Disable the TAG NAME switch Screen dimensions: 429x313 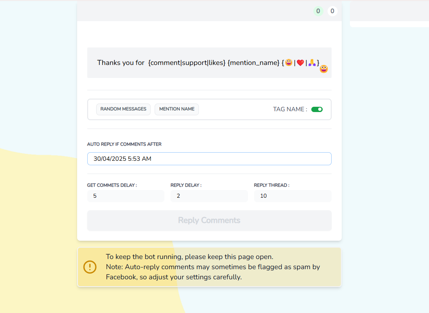[317, 109]
